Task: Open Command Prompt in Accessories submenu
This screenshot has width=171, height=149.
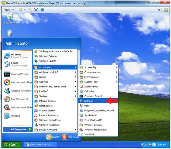Action: pos(98,96)
